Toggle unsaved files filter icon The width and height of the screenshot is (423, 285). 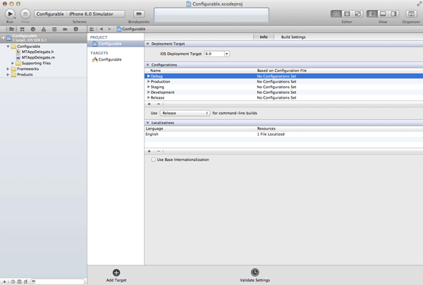pyautogui.click(x=26, y=281)
